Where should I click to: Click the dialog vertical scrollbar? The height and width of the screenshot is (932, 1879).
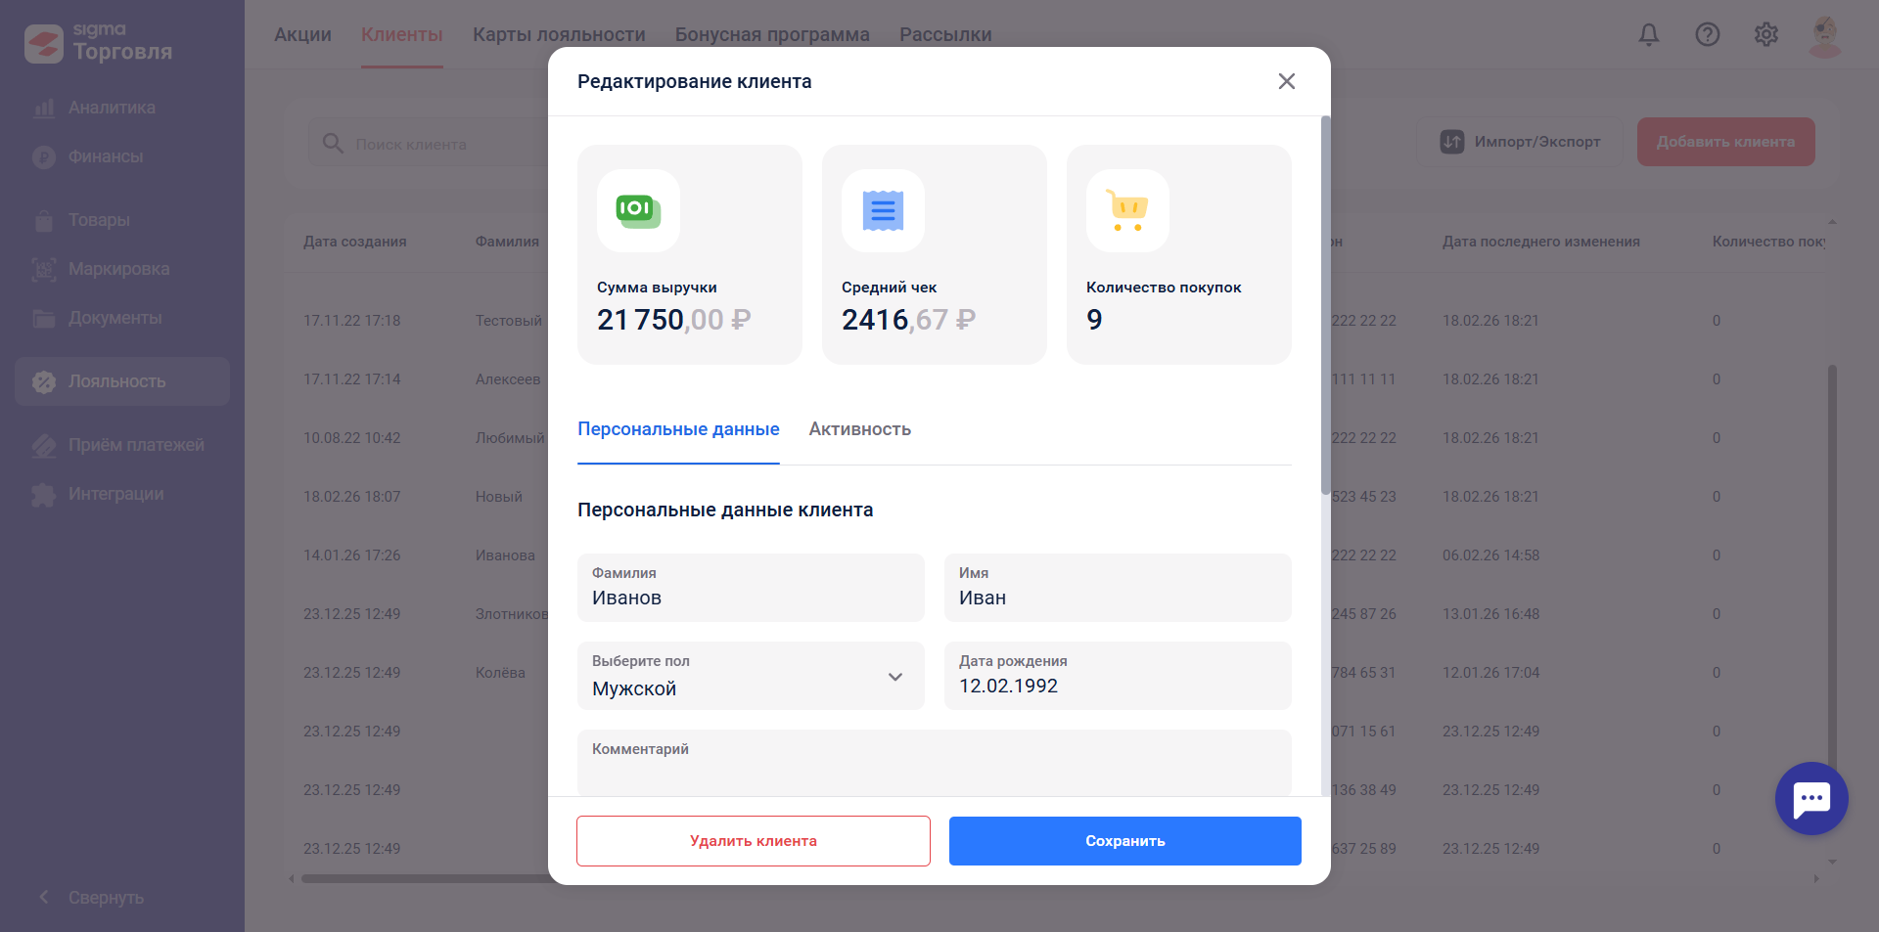pyautogui.click(x=1326, y=305)
